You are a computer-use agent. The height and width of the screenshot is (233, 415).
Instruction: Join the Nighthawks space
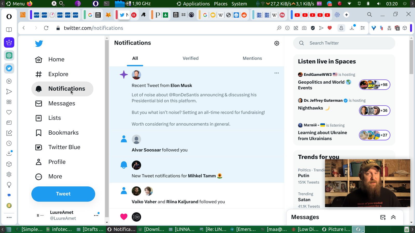[375, 111]
